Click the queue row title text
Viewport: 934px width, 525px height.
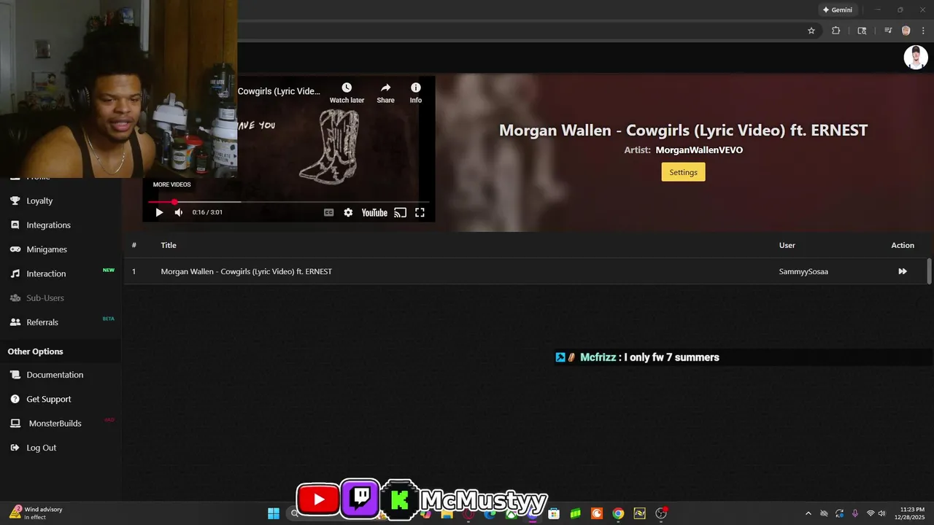(x=246, y=271)
